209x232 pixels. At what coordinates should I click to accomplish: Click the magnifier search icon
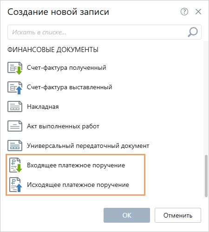193,32
